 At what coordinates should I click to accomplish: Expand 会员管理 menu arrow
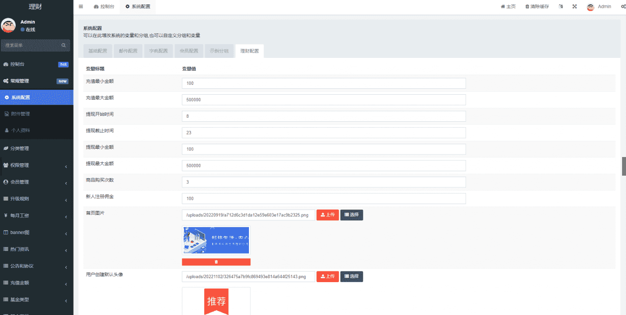coord(66,183)
